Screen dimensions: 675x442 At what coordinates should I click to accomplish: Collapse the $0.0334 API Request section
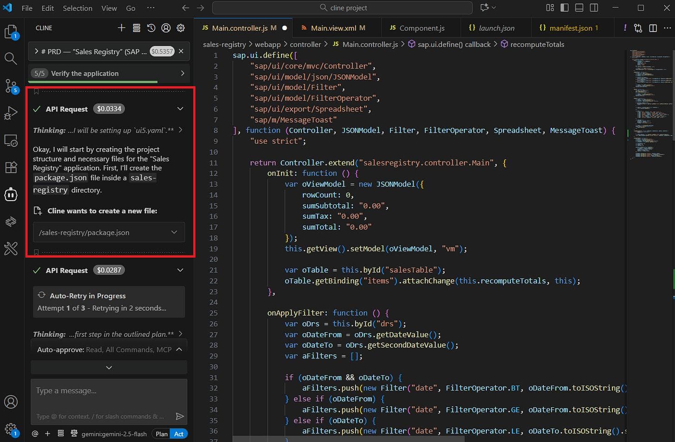[180, 109]
